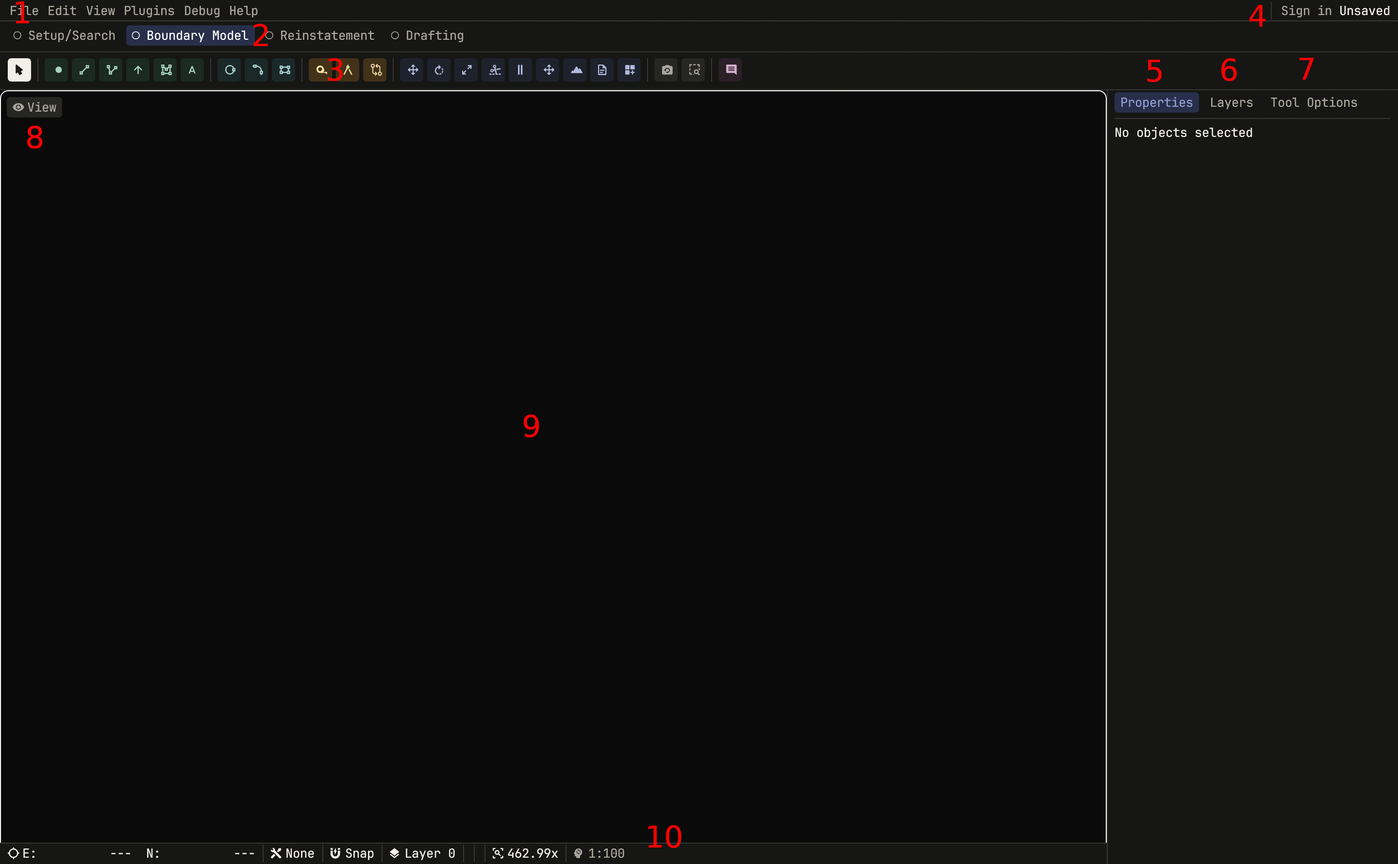Select the rectangle tool beside the arc tool
1398x864 pixels.
[x=284, y=70]
